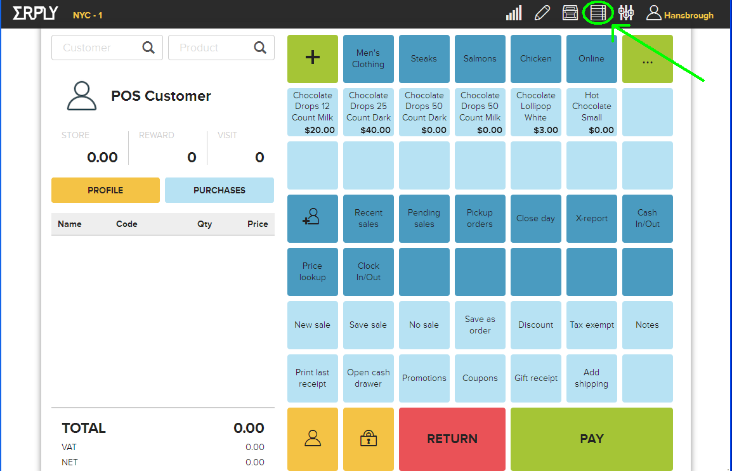Apply a Discount

(536, 325)
